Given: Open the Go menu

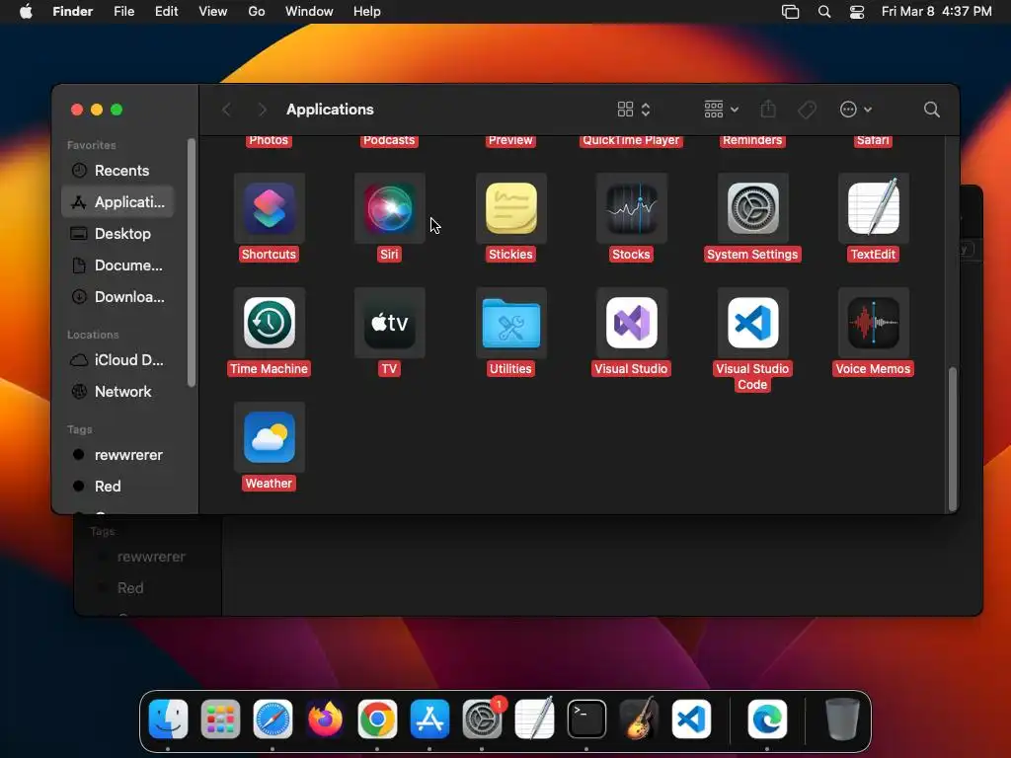Looking at the screenshot, I should point(257,12).
